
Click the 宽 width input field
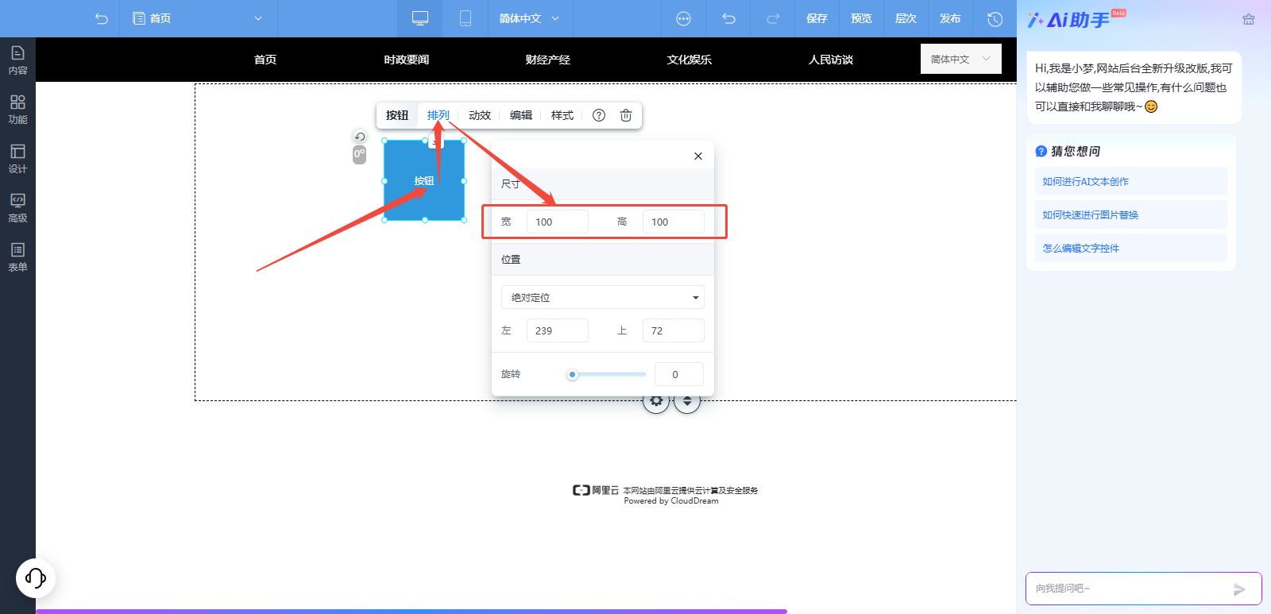(x=558, y=222)
